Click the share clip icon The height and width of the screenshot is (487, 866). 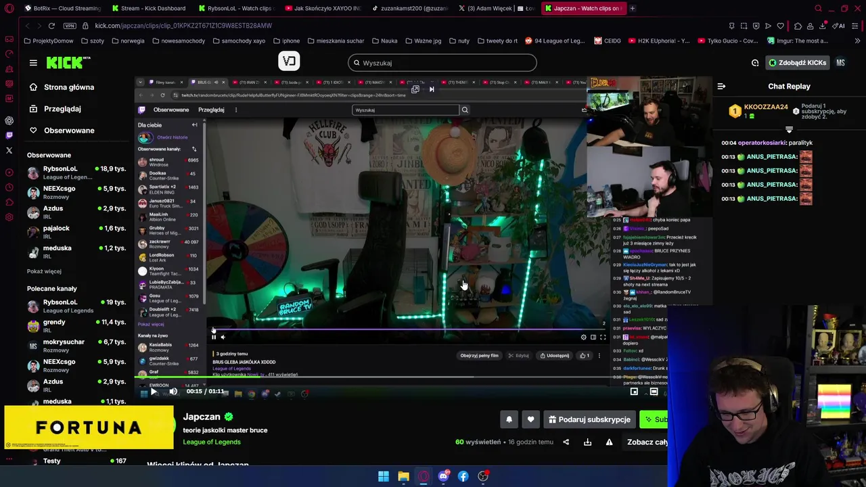click(566, 442)
